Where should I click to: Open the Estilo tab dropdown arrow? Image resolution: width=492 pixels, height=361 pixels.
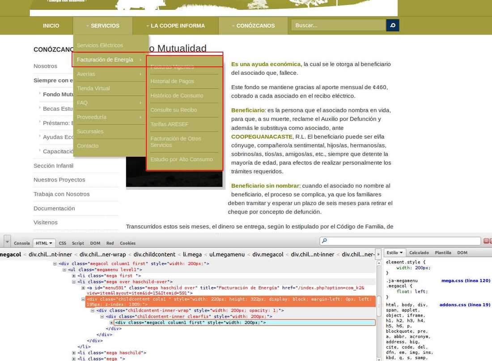[401, 253]
